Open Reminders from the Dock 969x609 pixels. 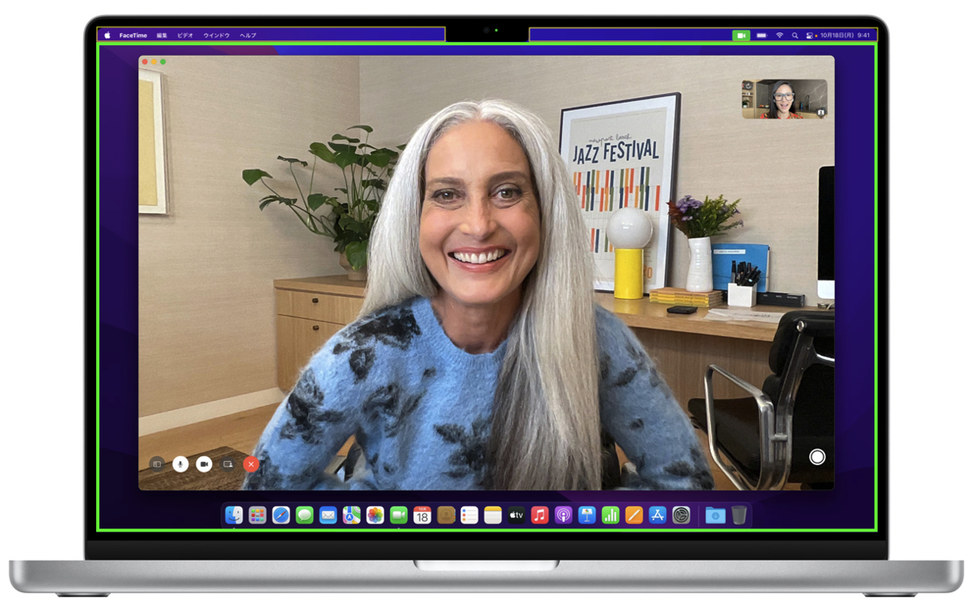tap(469, 515)
